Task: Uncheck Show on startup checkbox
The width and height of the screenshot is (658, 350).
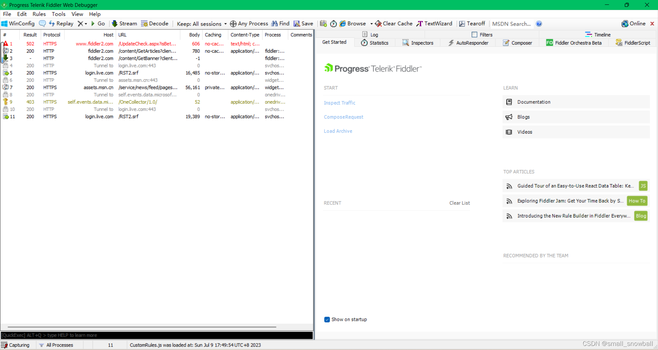Action: coord(327,320)
